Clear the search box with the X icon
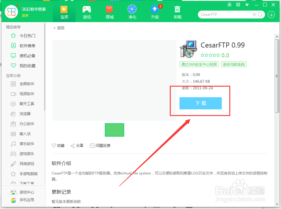The width and height of the screenshot is (281, 209). 254,15
